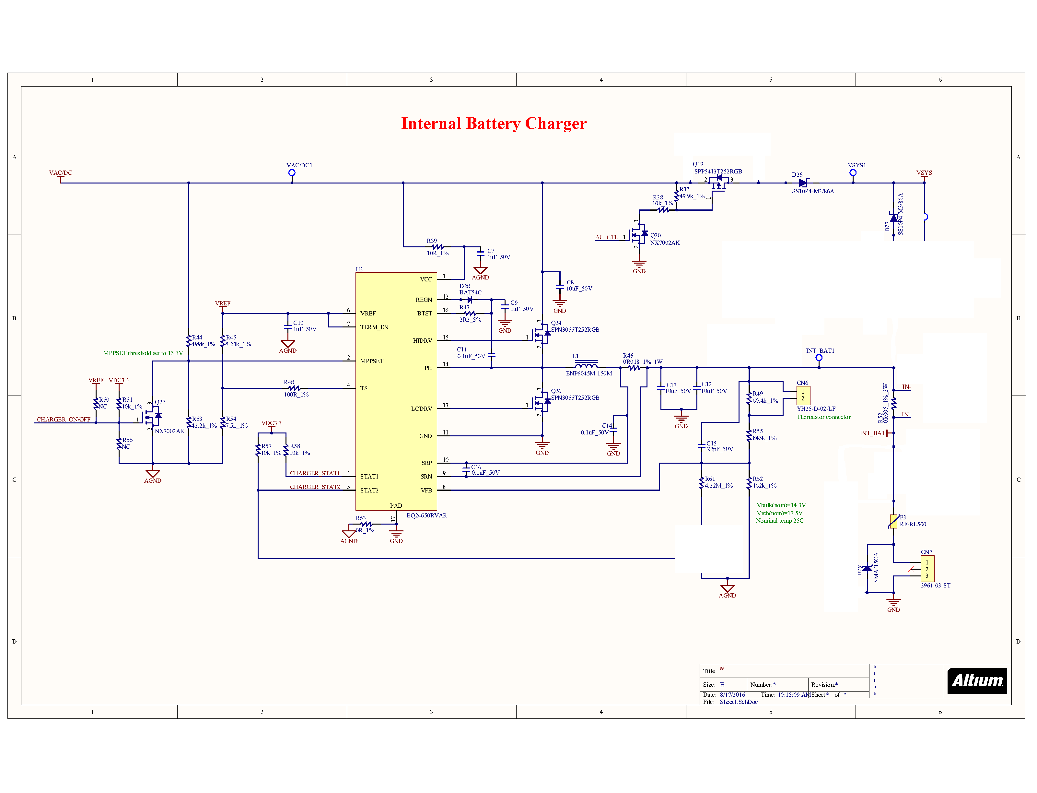This screenshot has width=1037, height=793.
Task: Click the LODRV pin label on U3
Action: (x=422, y=409)
